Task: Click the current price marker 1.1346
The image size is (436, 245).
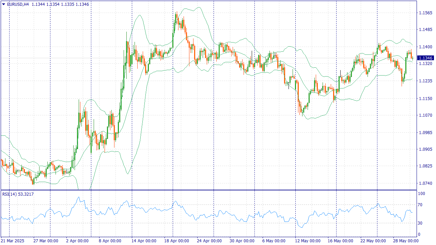Action: pos(426,58)
